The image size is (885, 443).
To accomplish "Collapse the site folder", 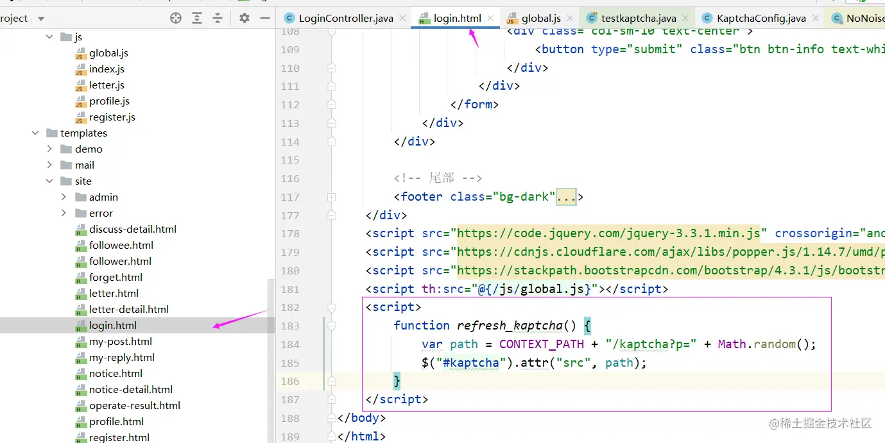I will [49, 181].
